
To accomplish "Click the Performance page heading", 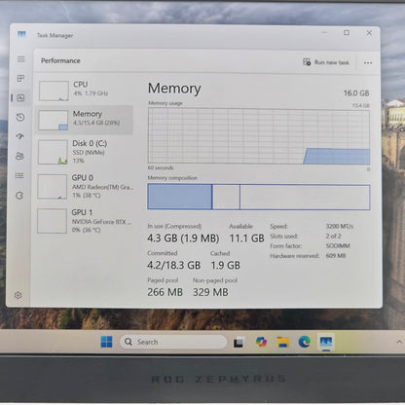I will point(60,60).
